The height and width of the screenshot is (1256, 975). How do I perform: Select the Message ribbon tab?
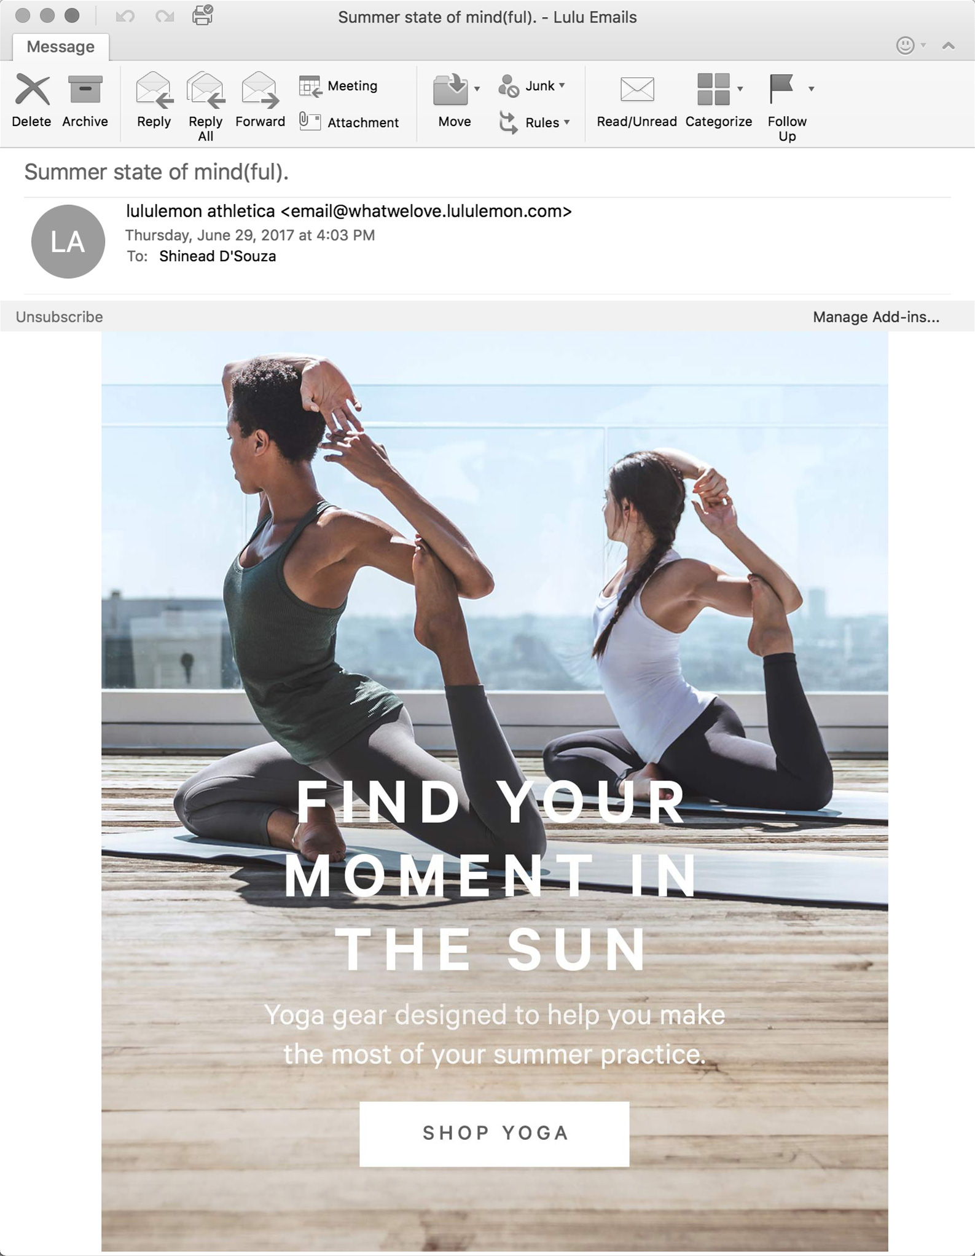tap(61, 47)
